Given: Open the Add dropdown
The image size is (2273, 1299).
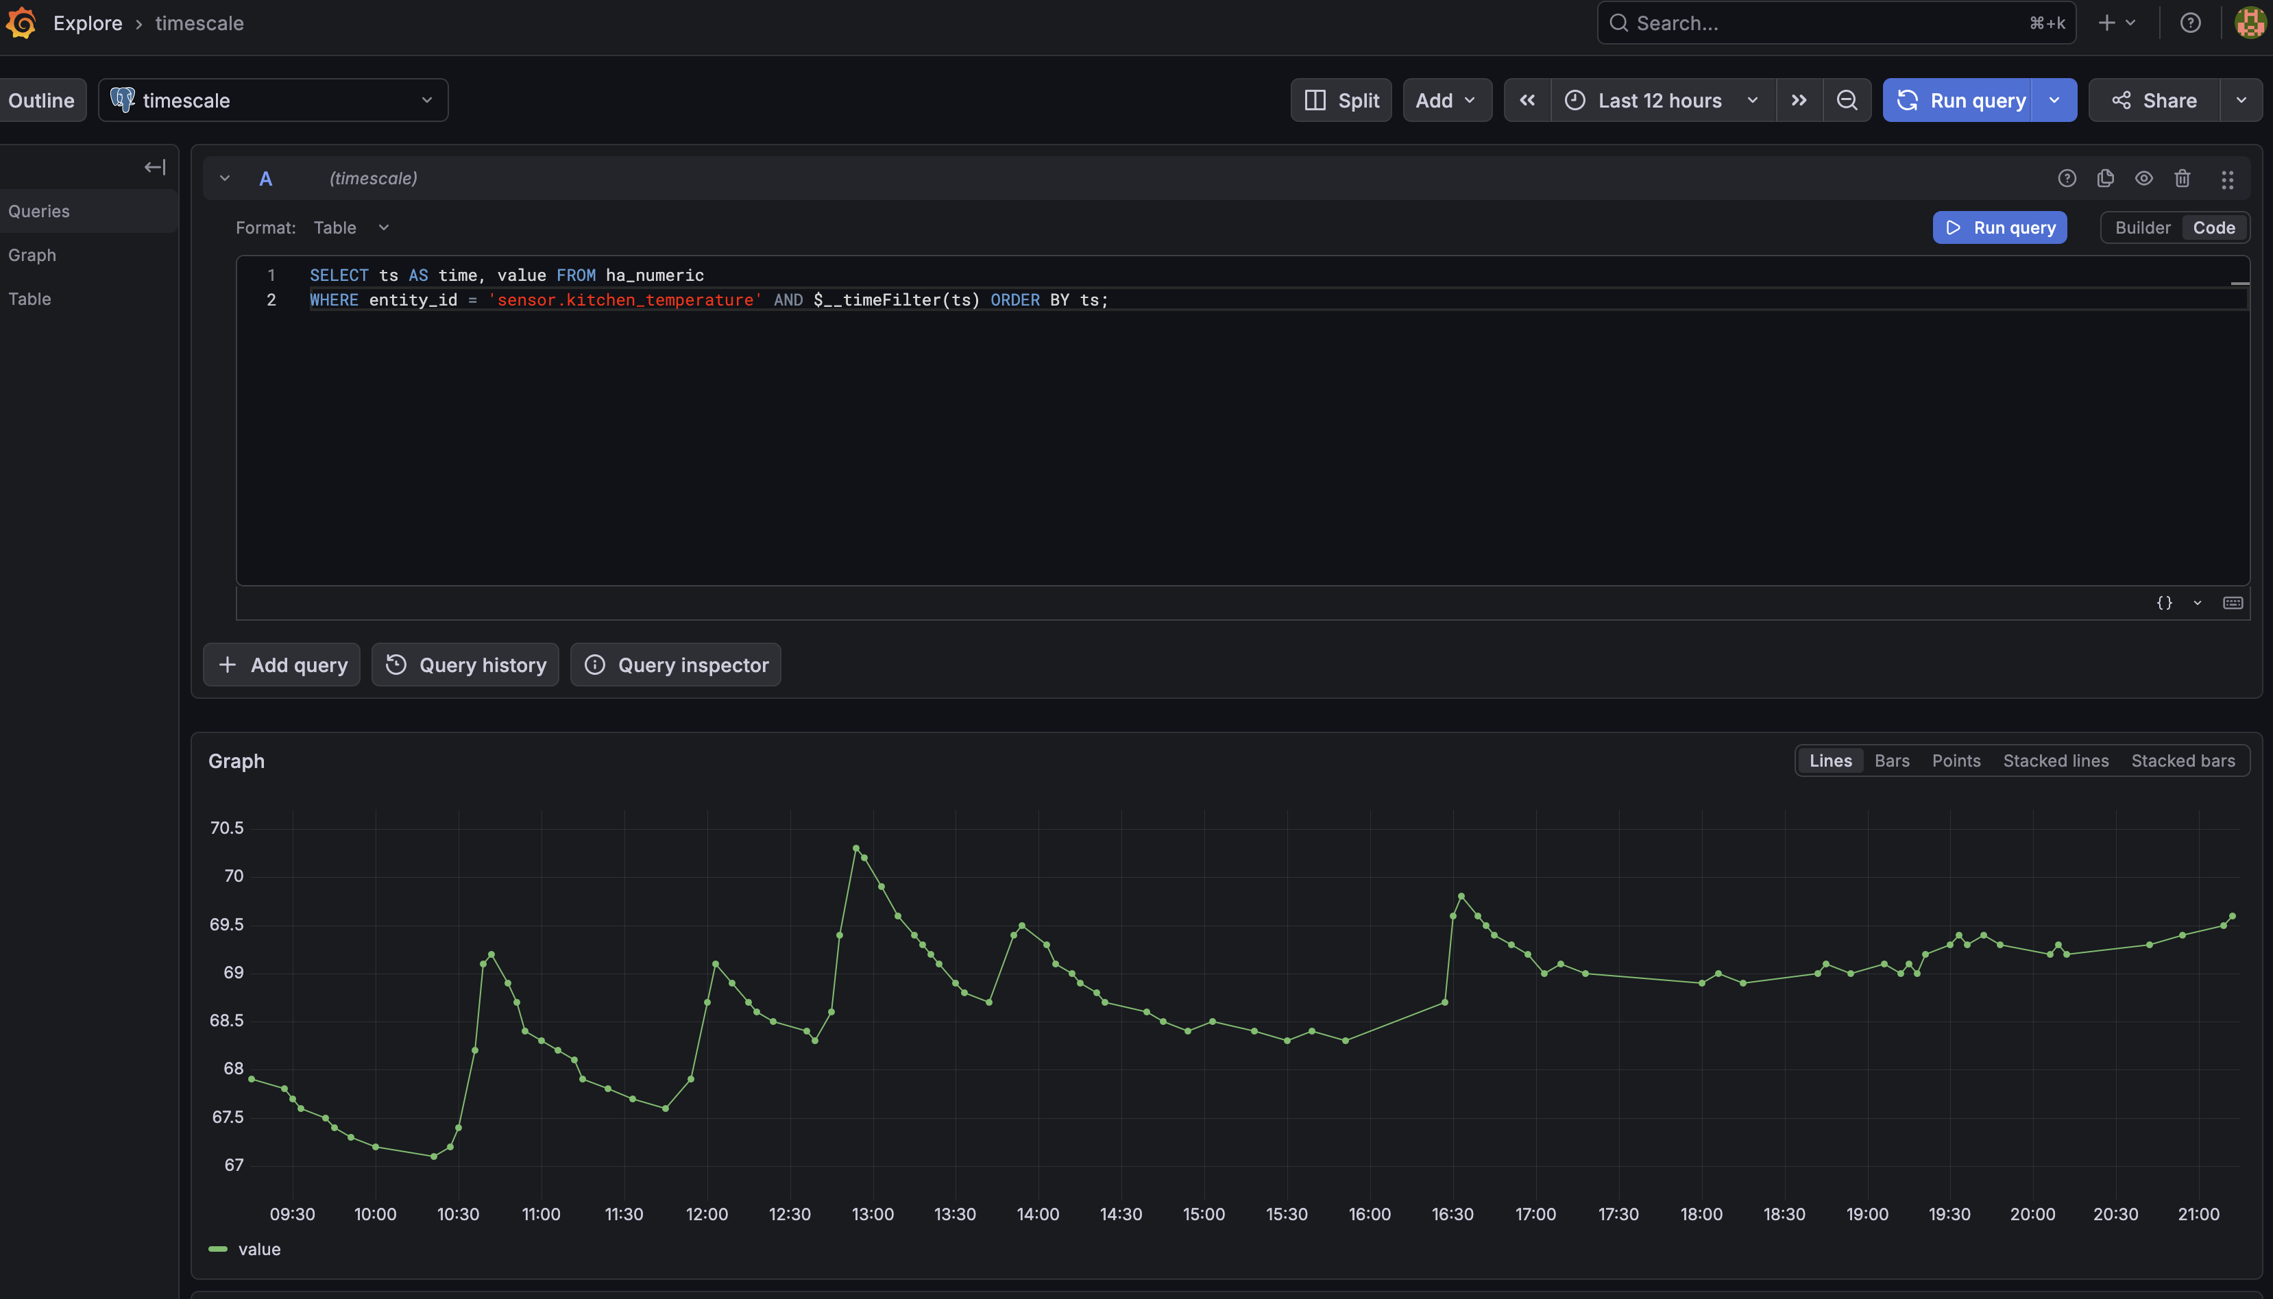Looking at the screenshot, I should (x=1446, y=100).
